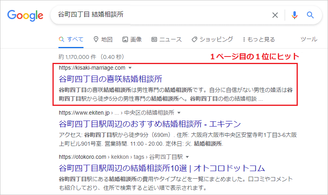Open the もっと見る menu
This screenshot has height=195, width=328.
(259, 39)
